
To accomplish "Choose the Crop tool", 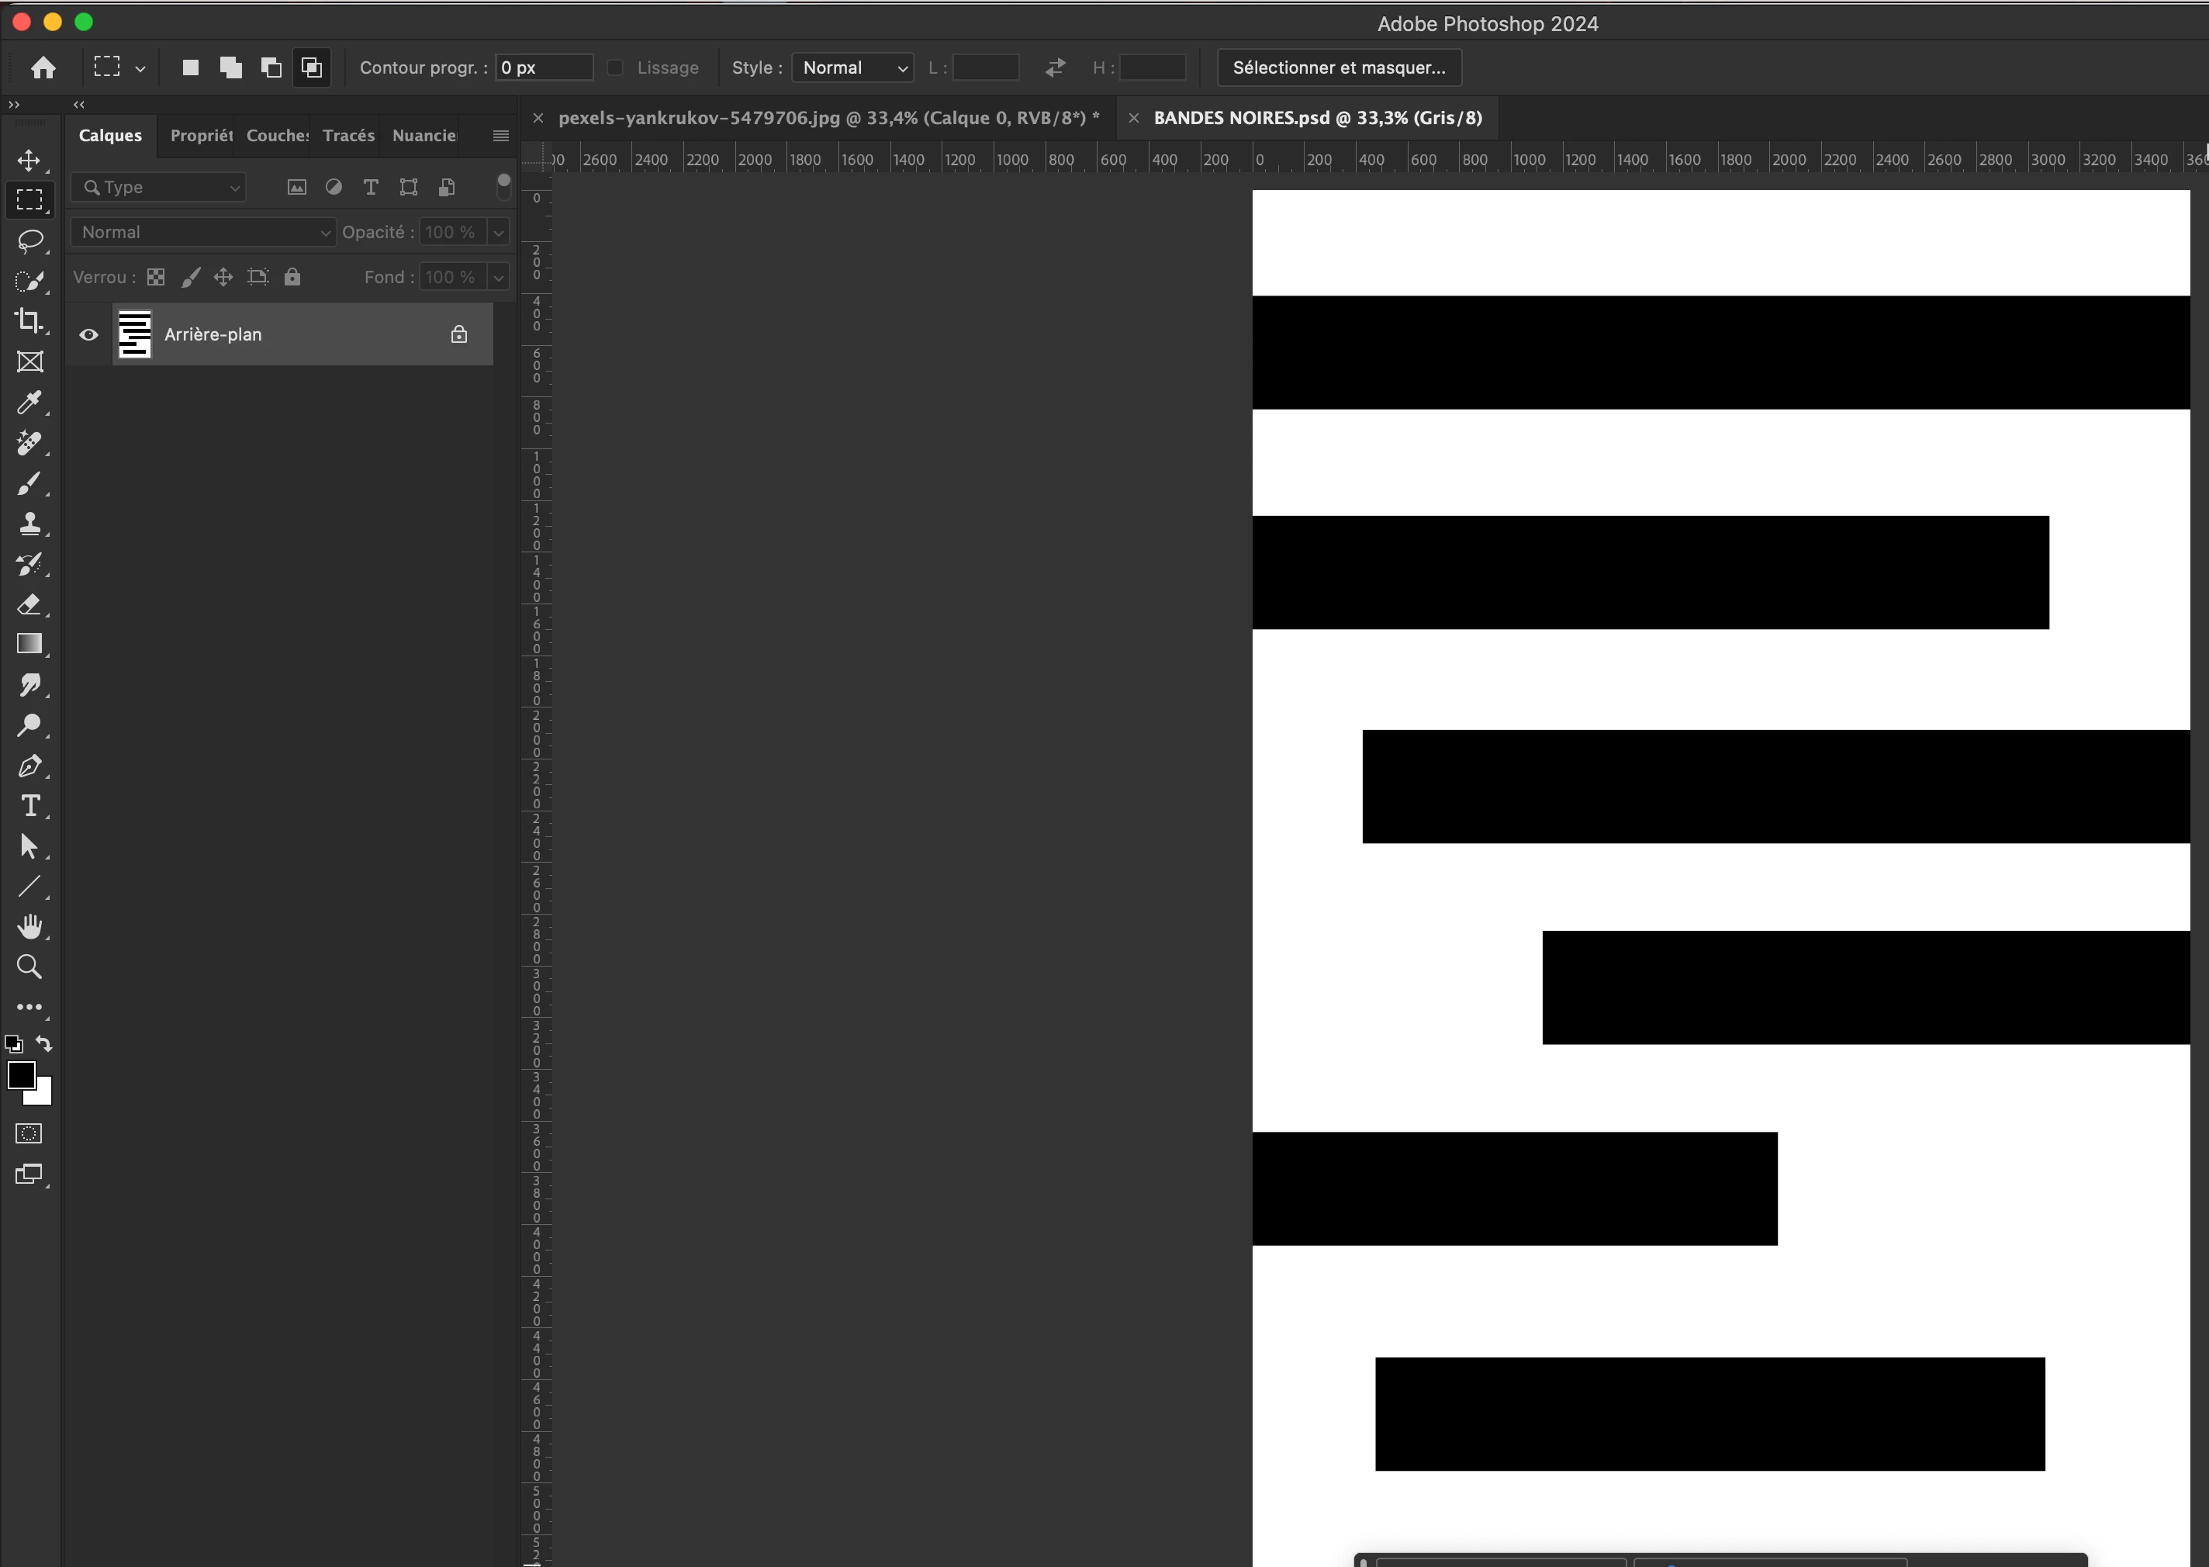I will (x=29, y=320).
